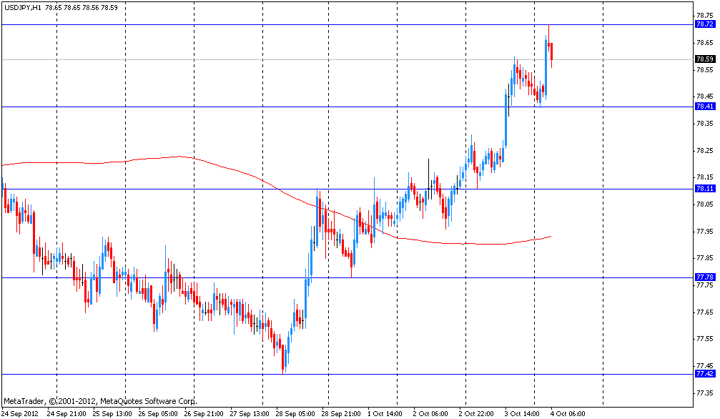
Task: Click the 78.72 resistance price label
Action: [704, 24]
